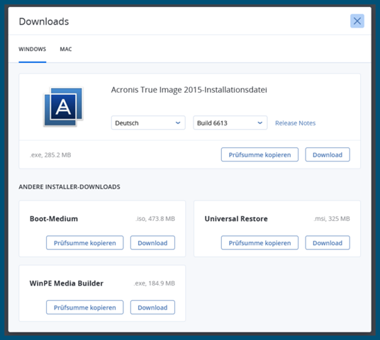
Task: Click the '.iso, 473.8 MB' file info
Action: point(155,219)
